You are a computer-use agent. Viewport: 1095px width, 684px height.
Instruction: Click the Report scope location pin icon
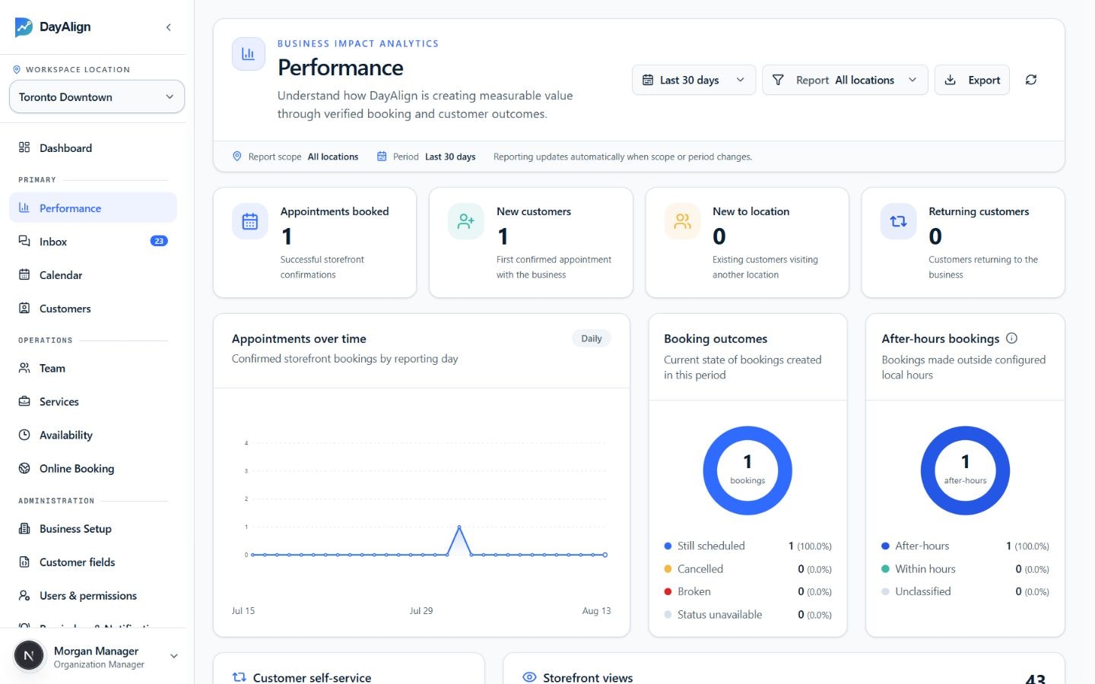point(236,157)
